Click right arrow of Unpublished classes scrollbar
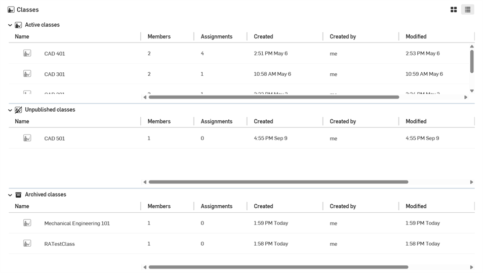Viewport: 483px width, 273px height. 471,182
